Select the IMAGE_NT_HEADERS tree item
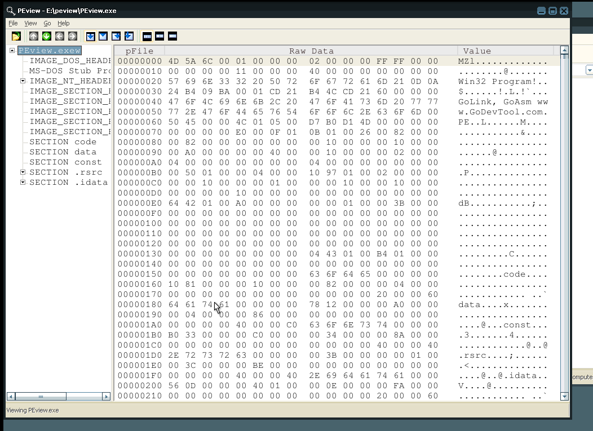This screenshot has width=593, height=431. [x=70, y=81]
